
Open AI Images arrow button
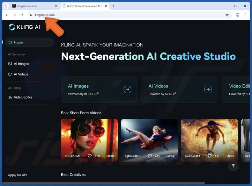point(127,89)
